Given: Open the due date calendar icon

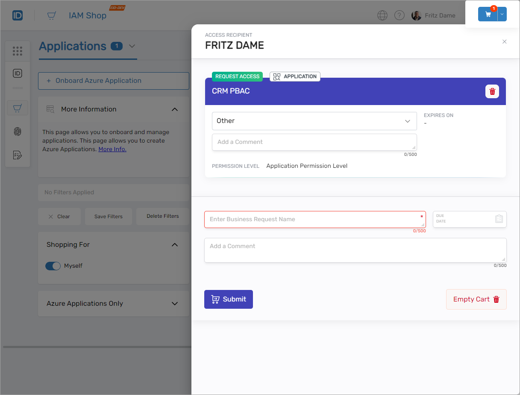Looking at the screenshot, I should tap(499, 219).
